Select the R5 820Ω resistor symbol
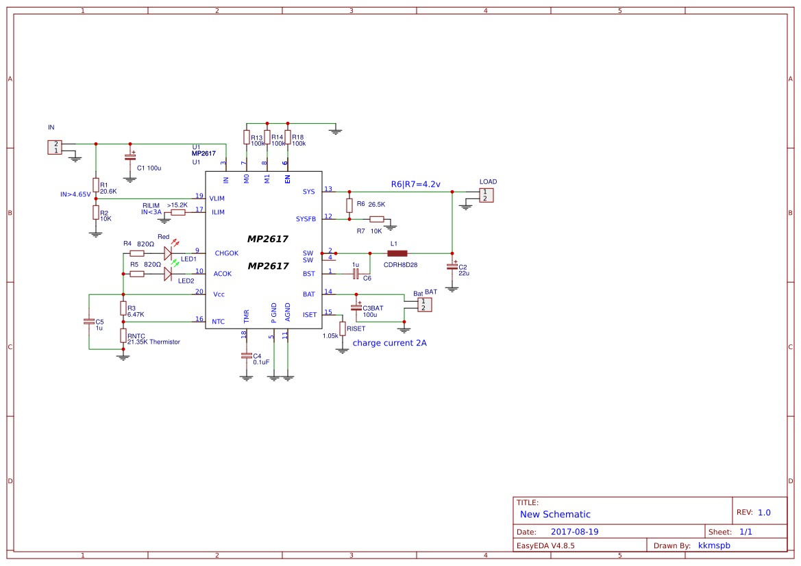The height and width of the screenshot is (566, 801). [137, 274]
